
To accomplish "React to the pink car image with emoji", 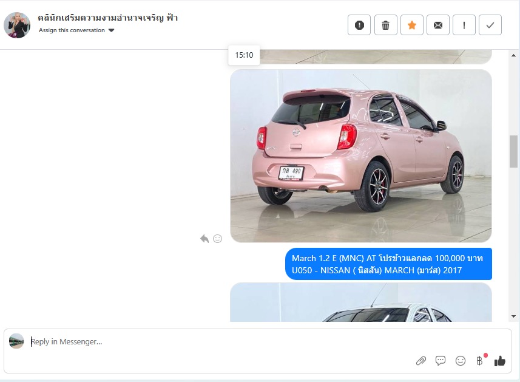I will [218, 239].
